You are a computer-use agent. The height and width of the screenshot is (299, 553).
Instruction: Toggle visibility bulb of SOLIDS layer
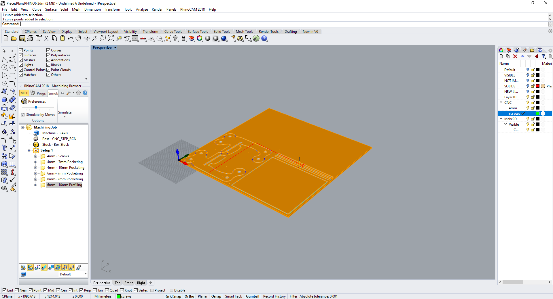coord(528,86)
